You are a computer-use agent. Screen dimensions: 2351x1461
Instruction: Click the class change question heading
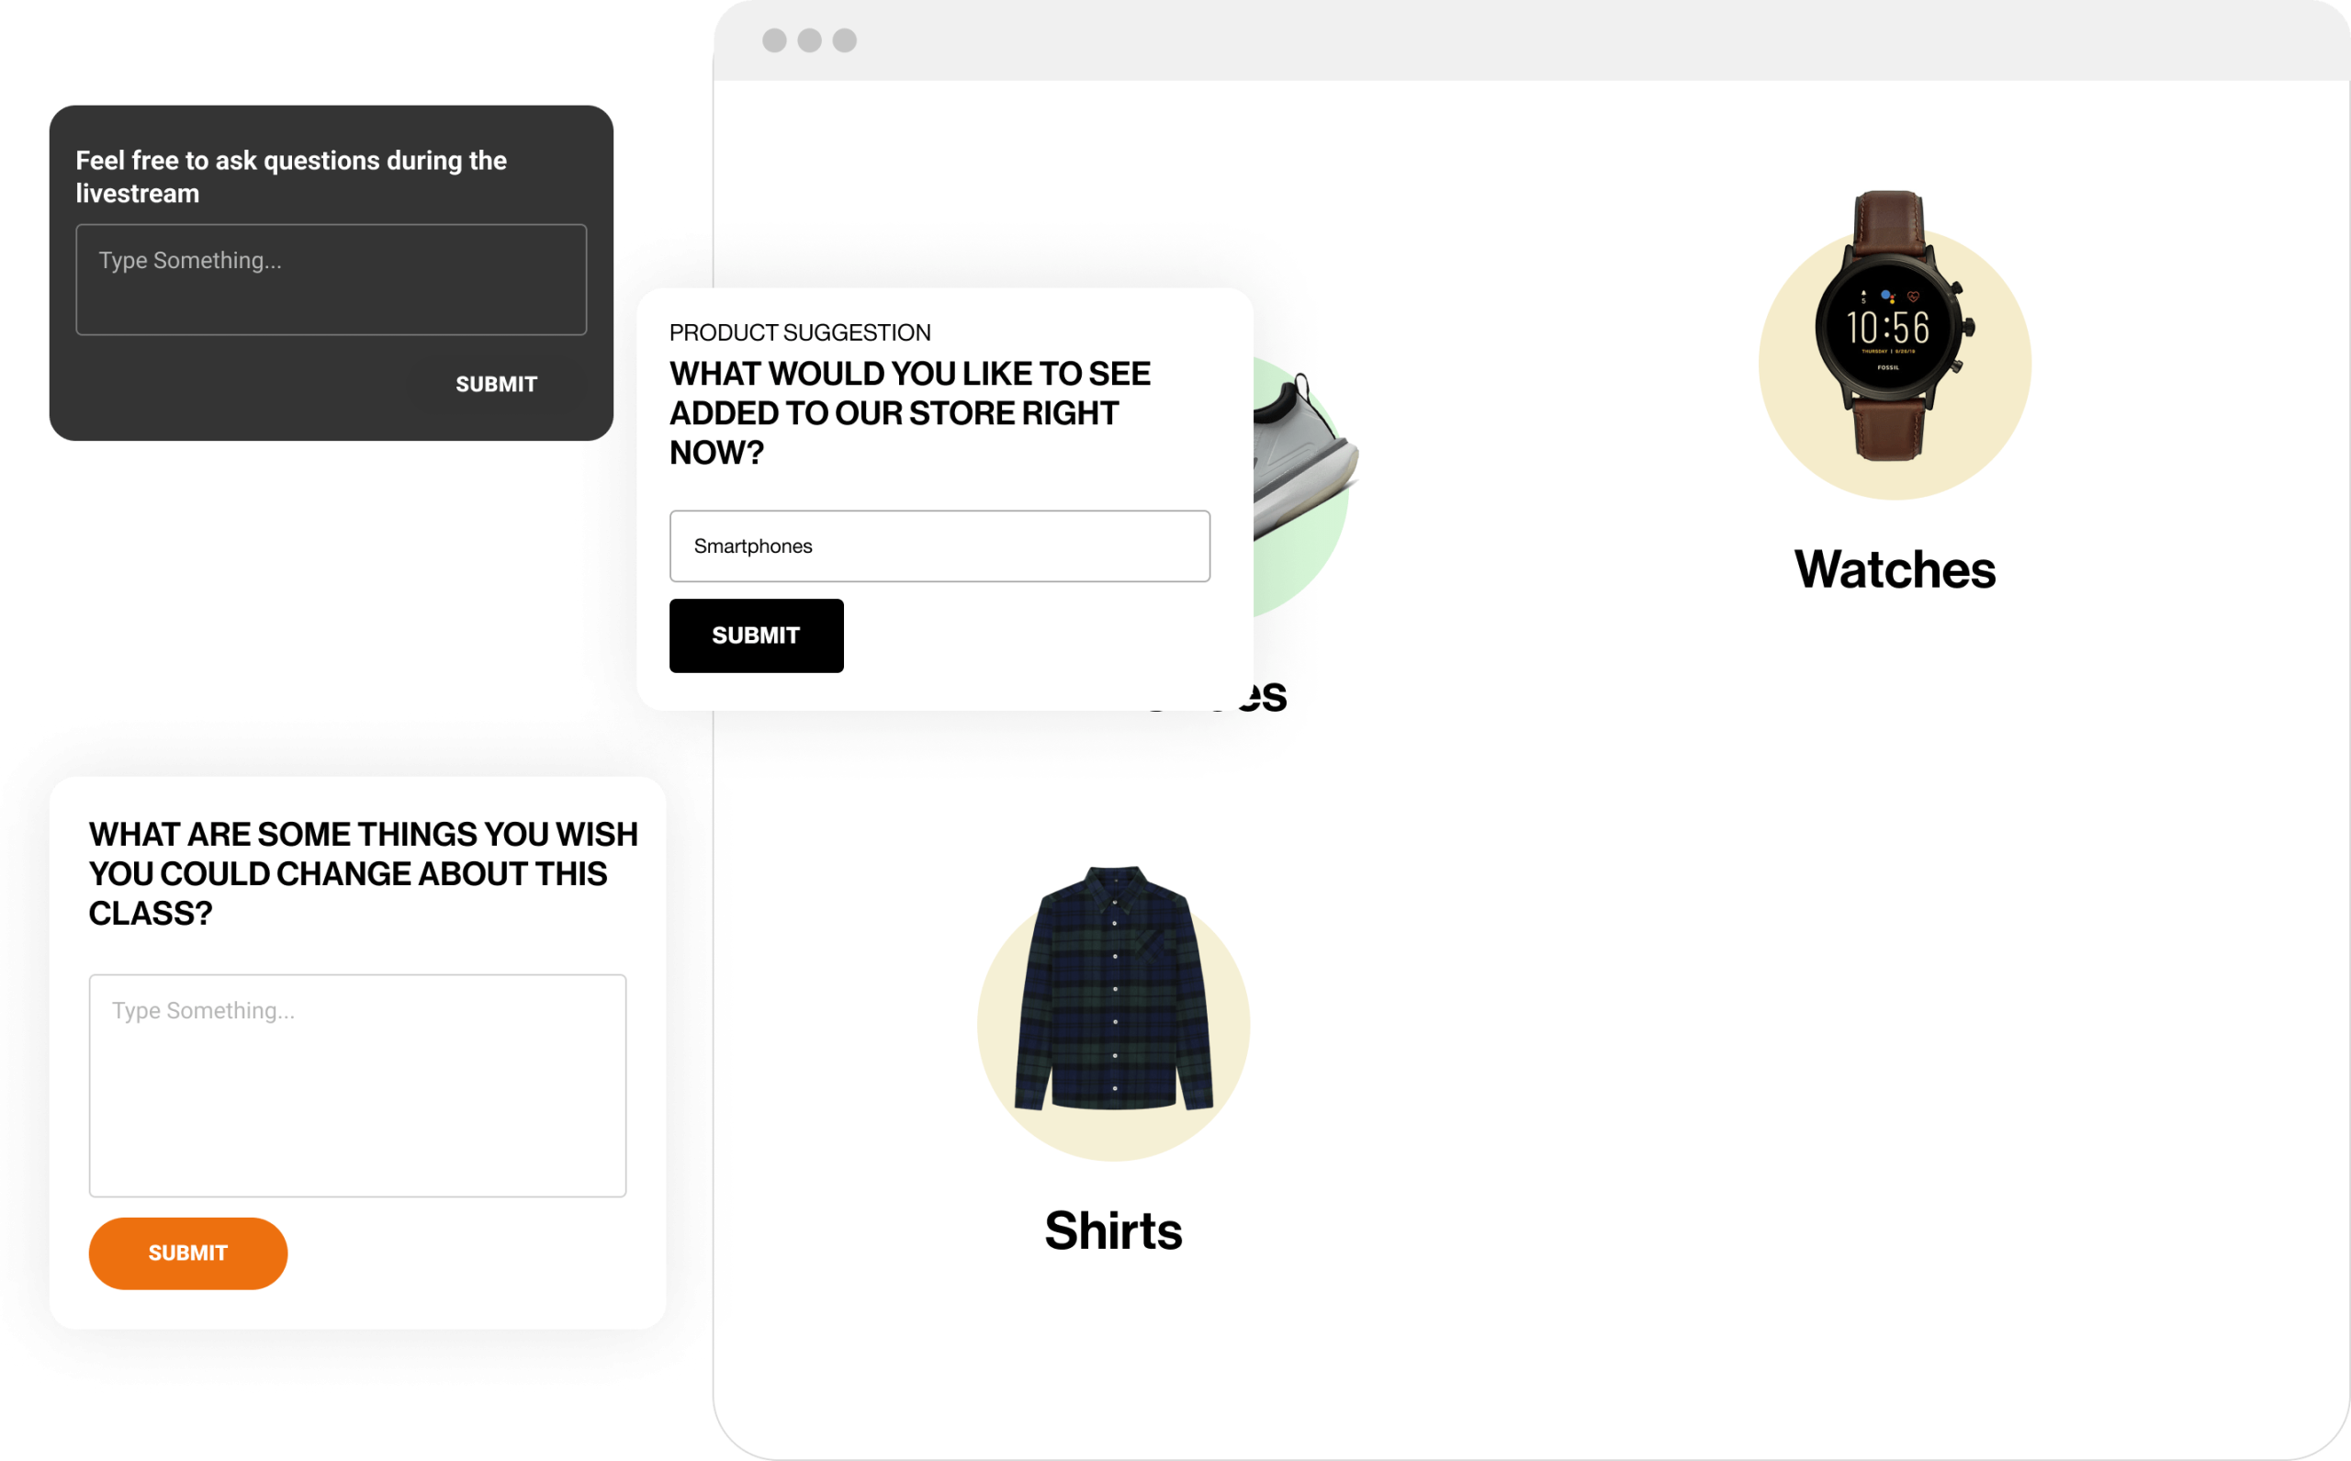[364, 873]
